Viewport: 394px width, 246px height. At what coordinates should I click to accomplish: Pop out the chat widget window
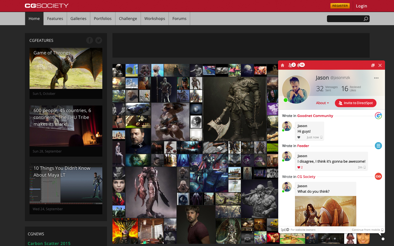pos(373,65)
